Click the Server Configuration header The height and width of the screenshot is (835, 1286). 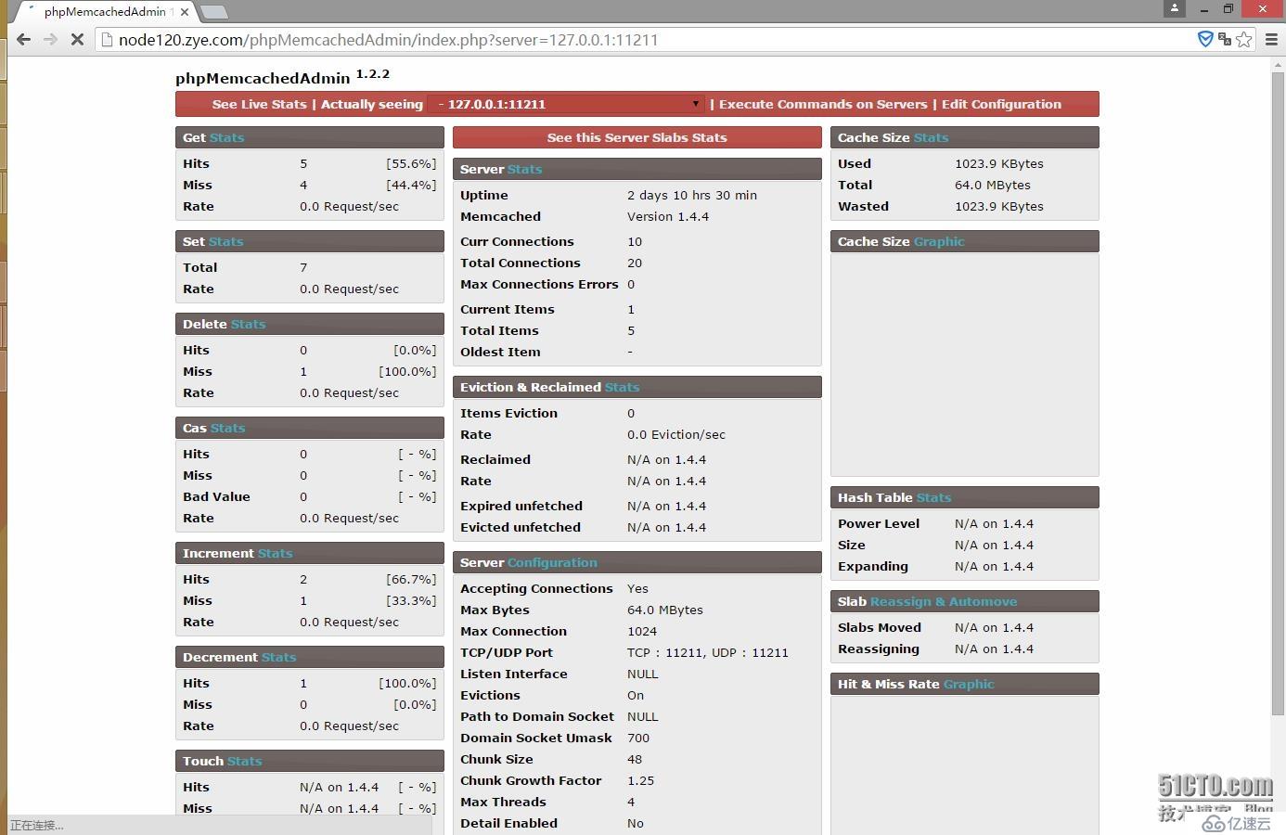(x=637, y=562)
